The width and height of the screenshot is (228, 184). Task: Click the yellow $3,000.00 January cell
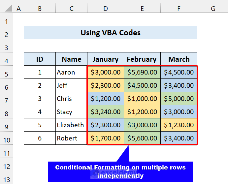106,72
